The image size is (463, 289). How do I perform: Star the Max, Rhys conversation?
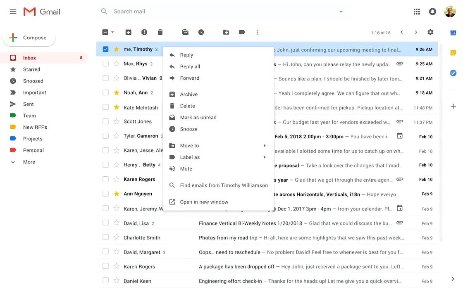117,64
